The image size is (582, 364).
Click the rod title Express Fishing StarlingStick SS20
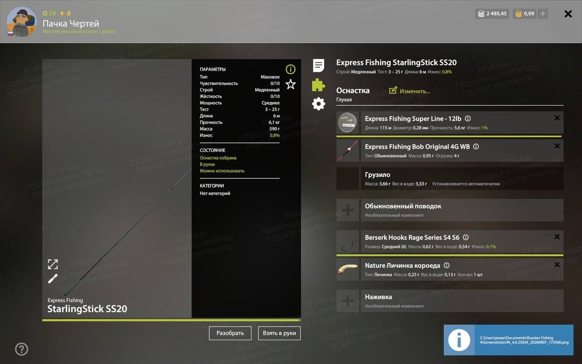click(x=396, y=63)
